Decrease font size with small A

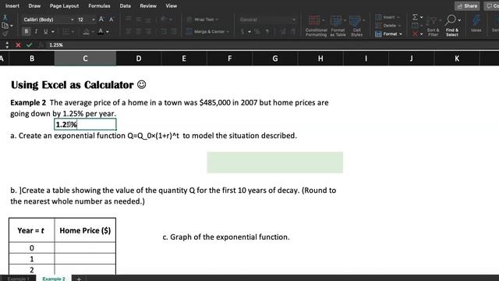[111, 20]
